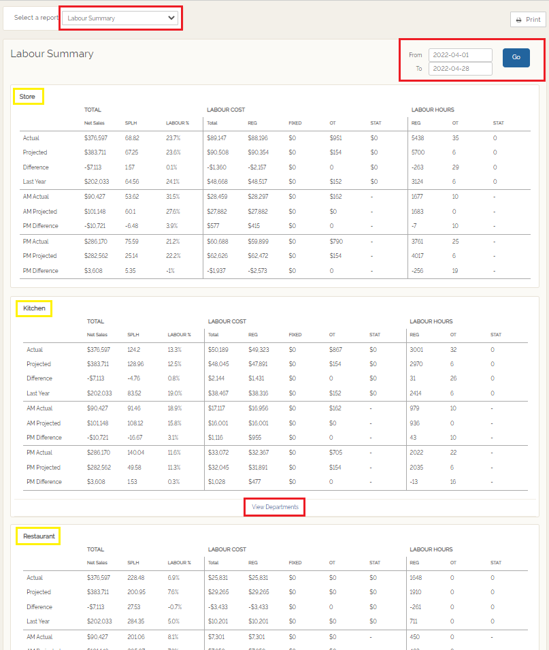Screen dimensions: 549x650
Task: Click the Store section heading
Action: coord(28,97)
